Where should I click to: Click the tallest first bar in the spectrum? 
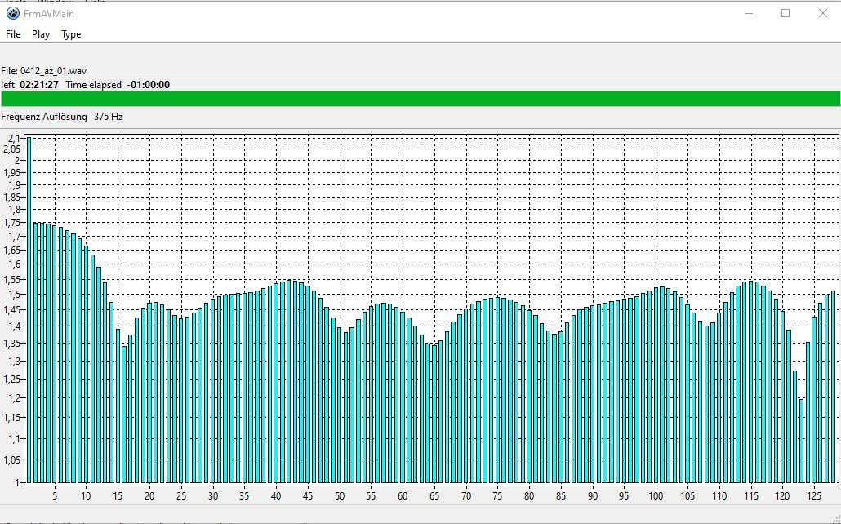[29, 310]
